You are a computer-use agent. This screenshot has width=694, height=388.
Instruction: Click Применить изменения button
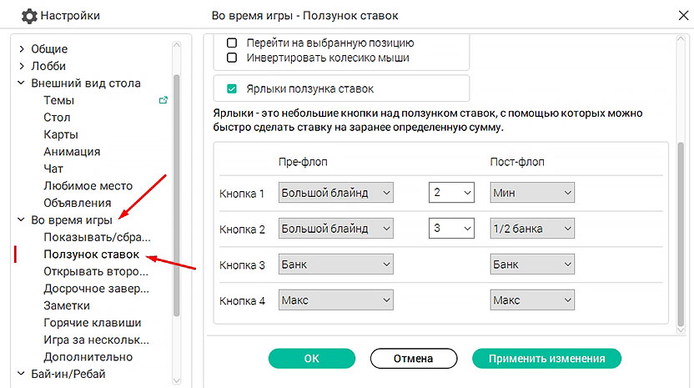click(x=546, y=358)
